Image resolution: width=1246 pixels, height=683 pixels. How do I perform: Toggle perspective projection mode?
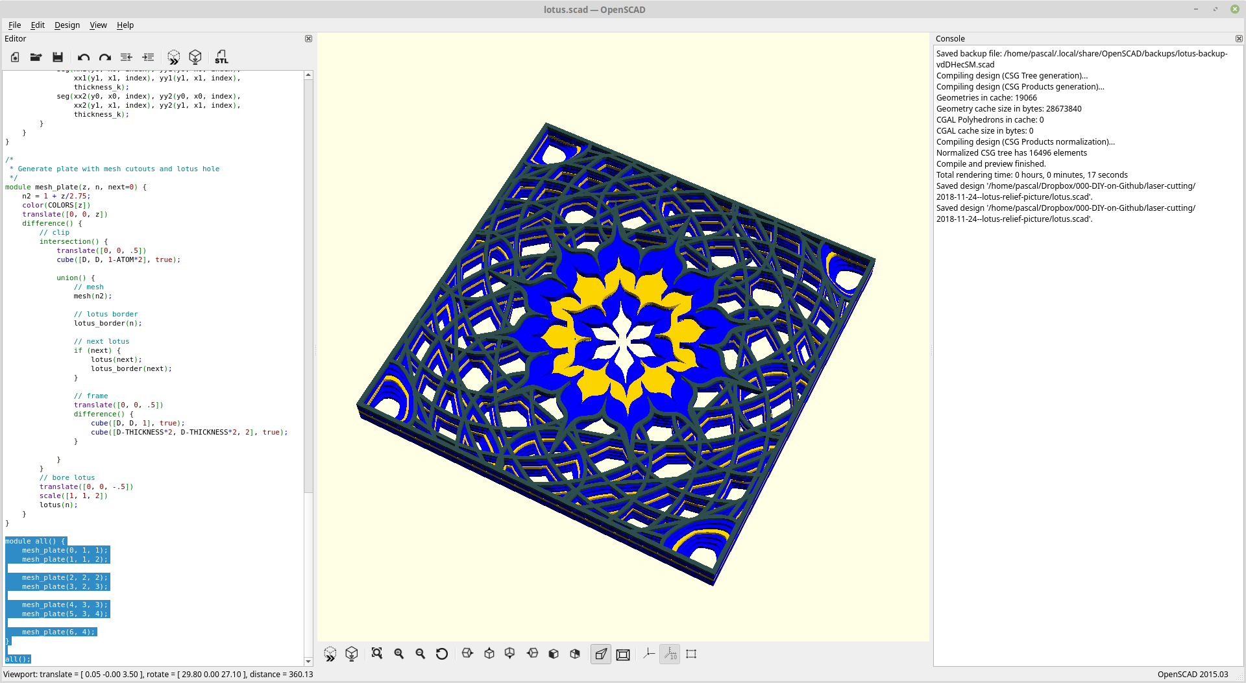pos(600,654)
